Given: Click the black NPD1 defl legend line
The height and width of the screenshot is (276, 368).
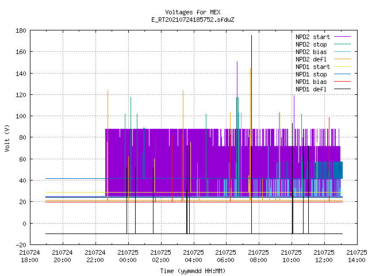Looking at the screenshot, I should (342, 89).
